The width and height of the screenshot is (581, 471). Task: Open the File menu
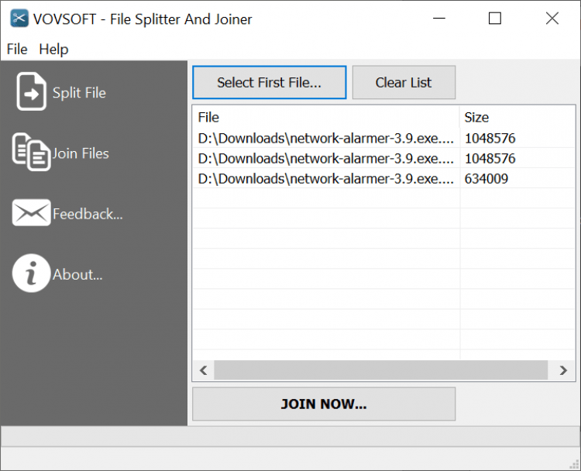[x=16, y=49]
